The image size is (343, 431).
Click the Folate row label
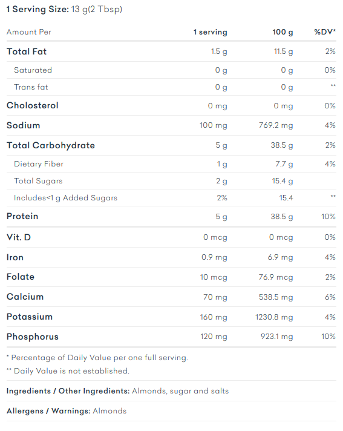[21, 277]
